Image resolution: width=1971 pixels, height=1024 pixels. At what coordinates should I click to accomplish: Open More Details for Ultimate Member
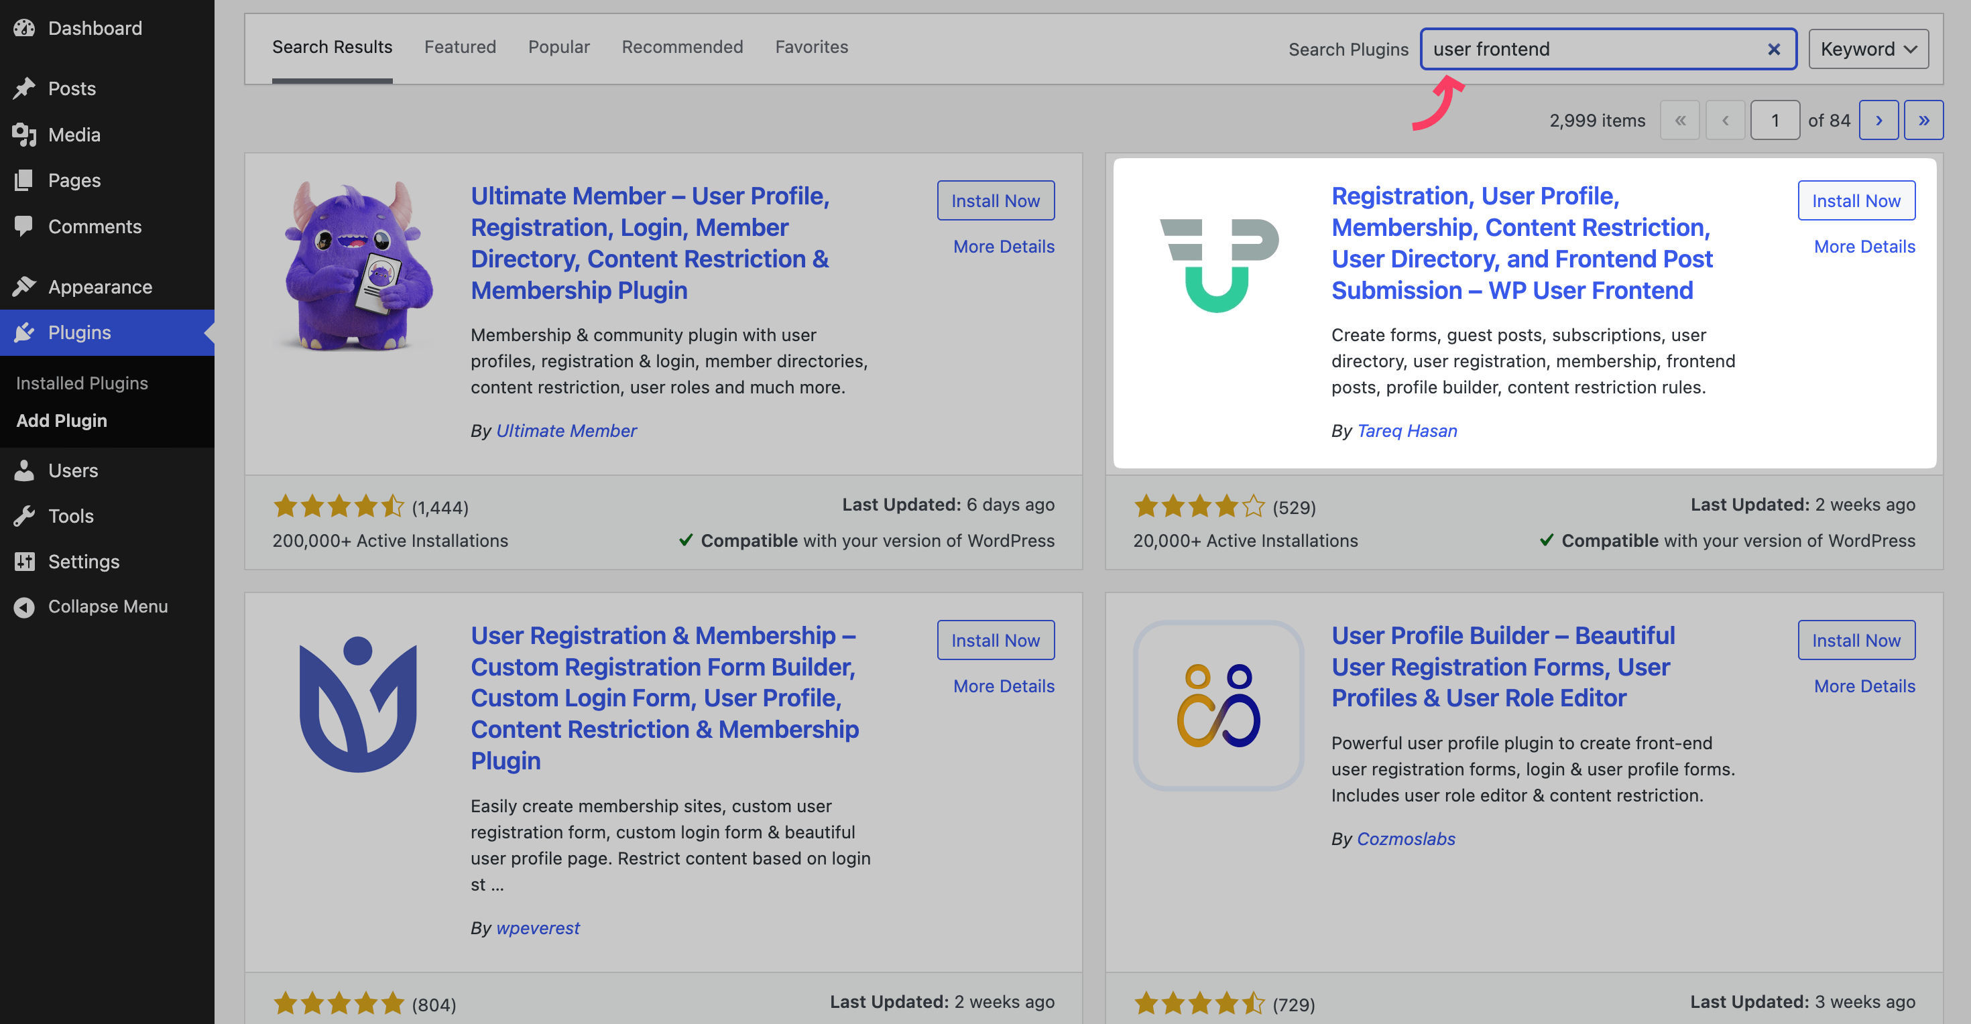[x=1003, y=246]
